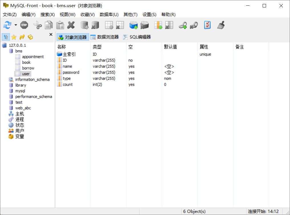290x215 pixels.
Task: Open the 主机 node
Action: 20,114
